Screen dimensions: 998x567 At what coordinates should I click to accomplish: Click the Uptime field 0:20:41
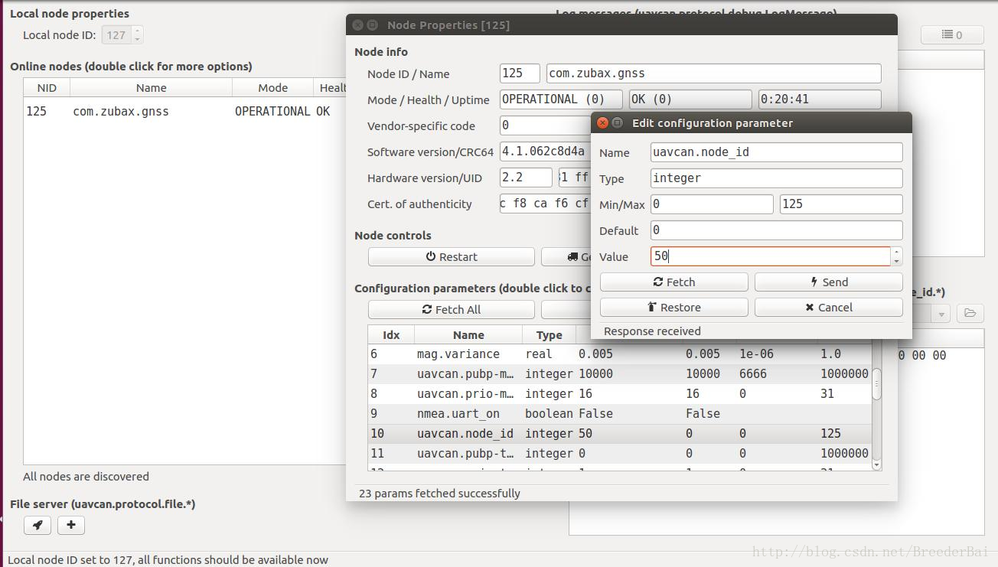[820, 99]
